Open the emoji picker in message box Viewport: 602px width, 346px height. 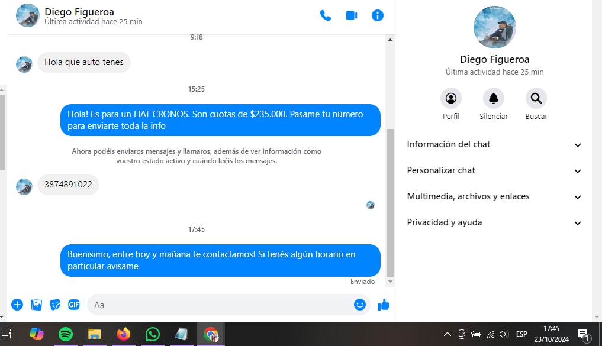point(359,305)
